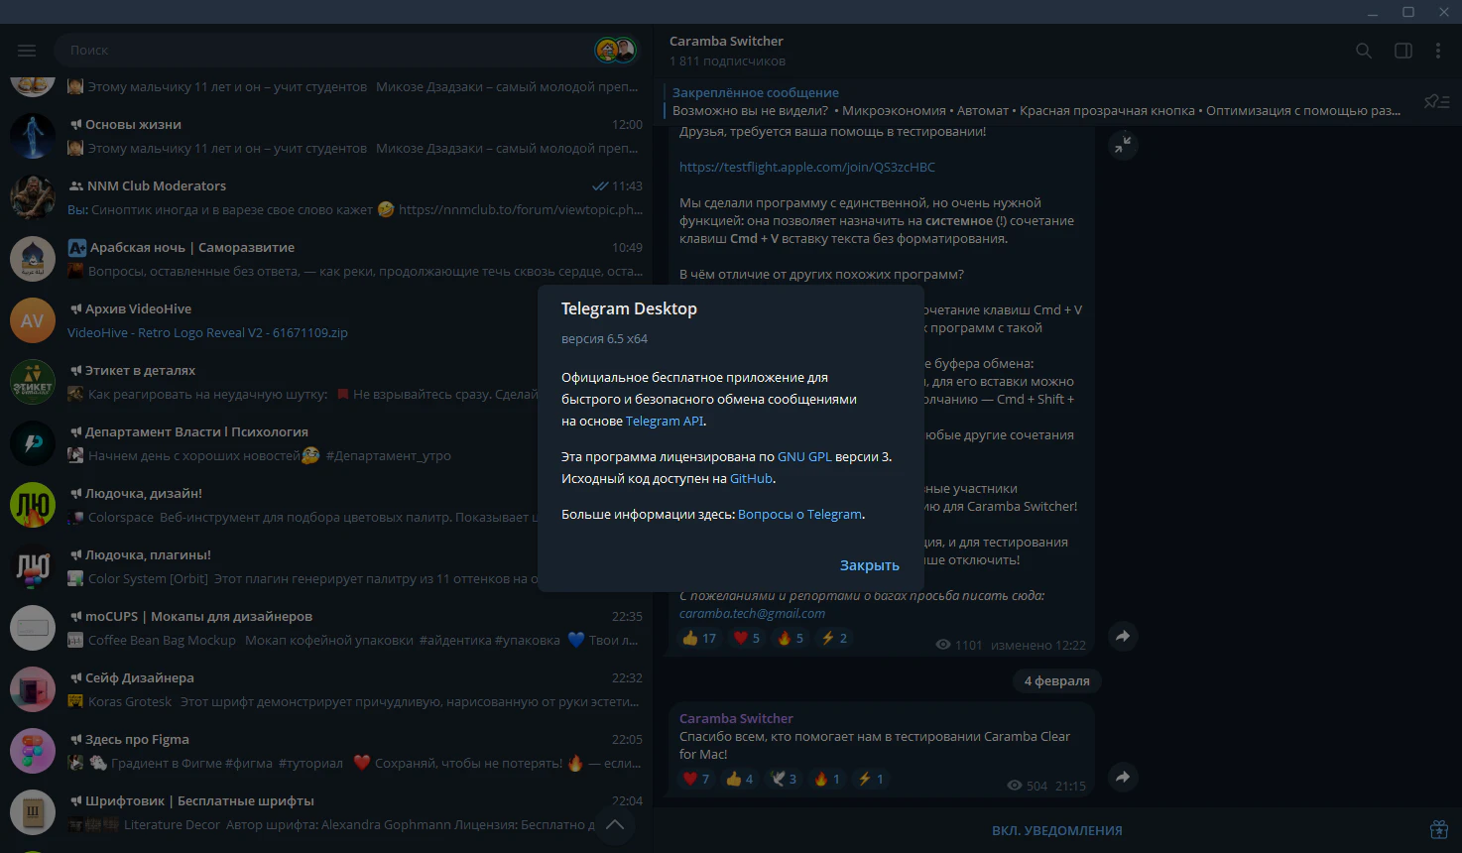Share the testing request post via arrow
1462x853 pixels.
coord(1122,637)
